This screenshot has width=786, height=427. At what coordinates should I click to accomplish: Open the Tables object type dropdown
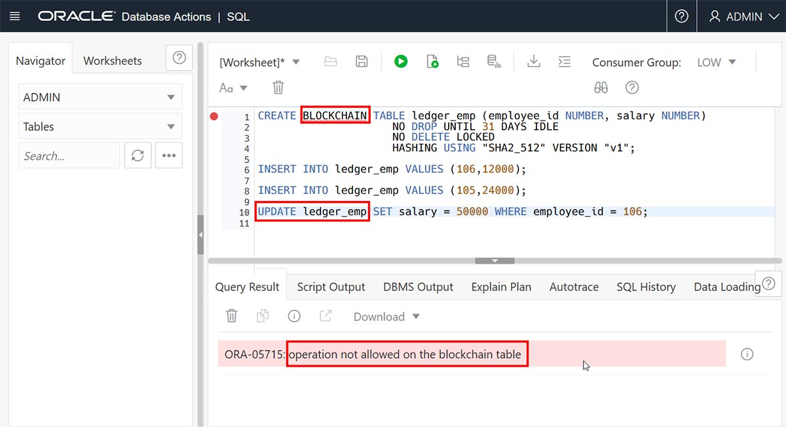tap(100, 126)
